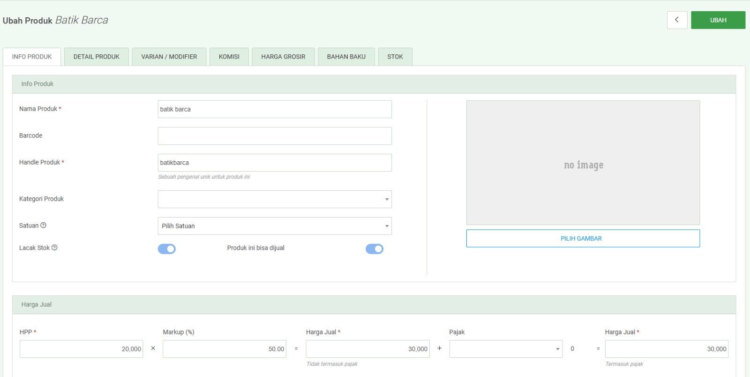Go to the Komisi tab
Screen dimensions: 750x377
[x=229, y=57]
